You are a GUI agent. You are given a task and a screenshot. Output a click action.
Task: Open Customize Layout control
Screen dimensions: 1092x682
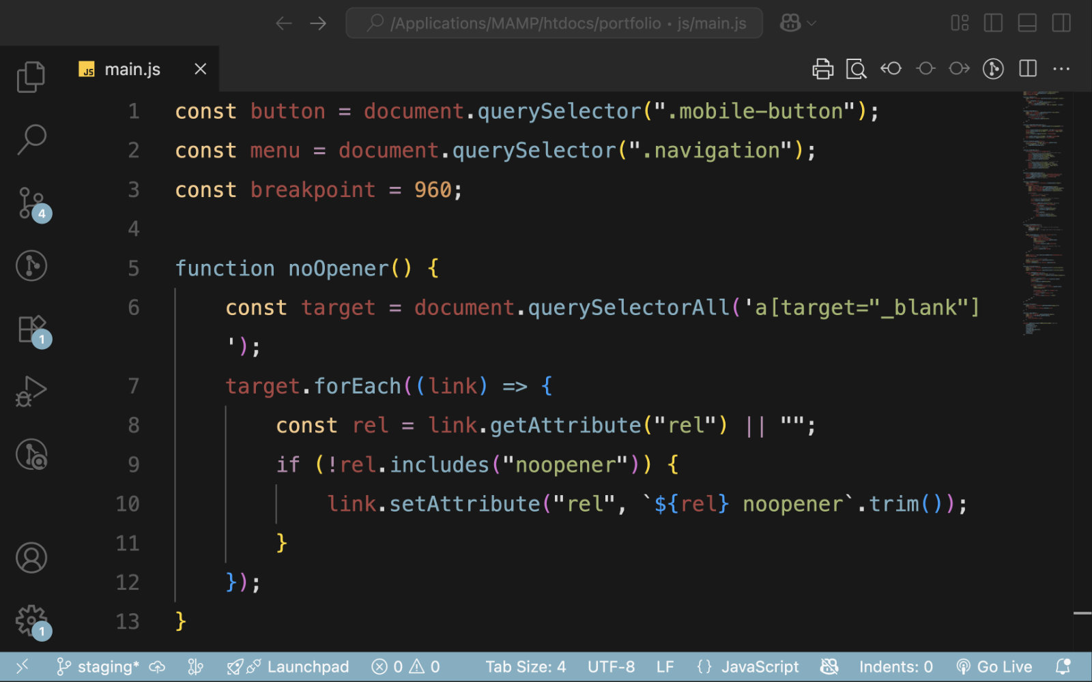click(960, 23)
